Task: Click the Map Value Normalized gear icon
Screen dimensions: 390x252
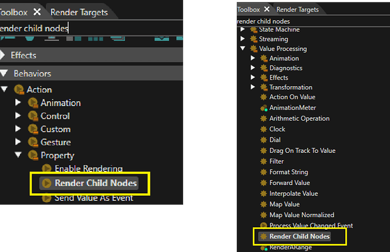Action: click(x=263, y=215)
